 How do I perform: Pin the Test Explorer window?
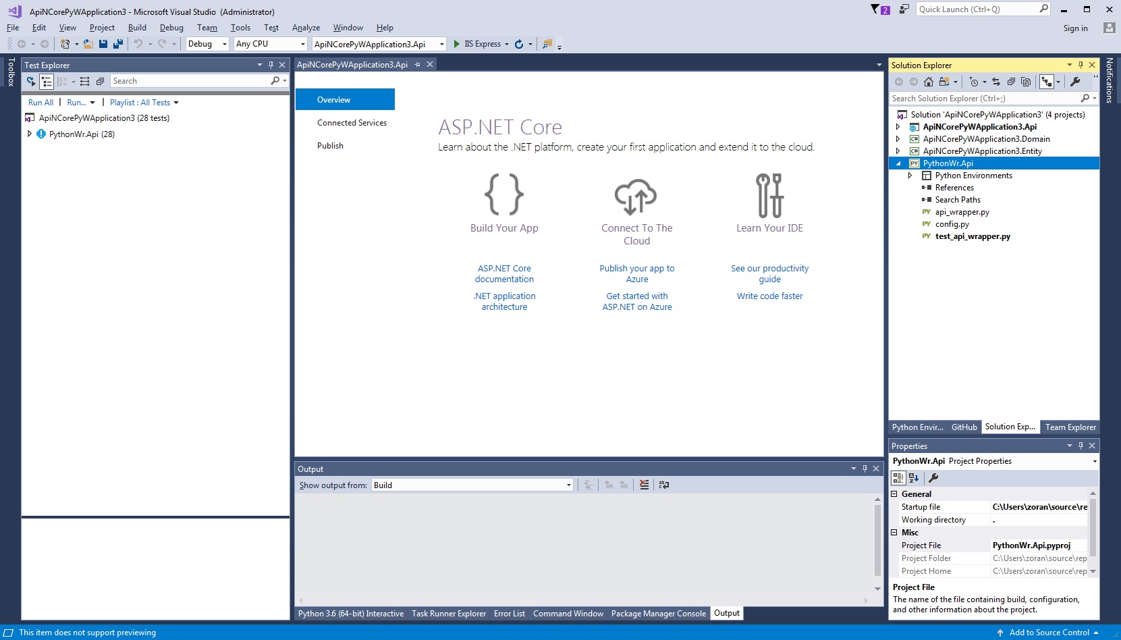[272, 65]
